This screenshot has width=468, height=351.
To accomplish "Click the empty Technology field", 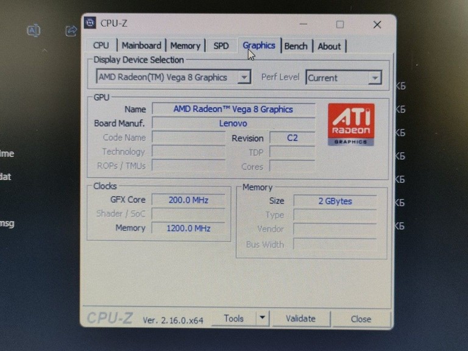I will point(189,151).
